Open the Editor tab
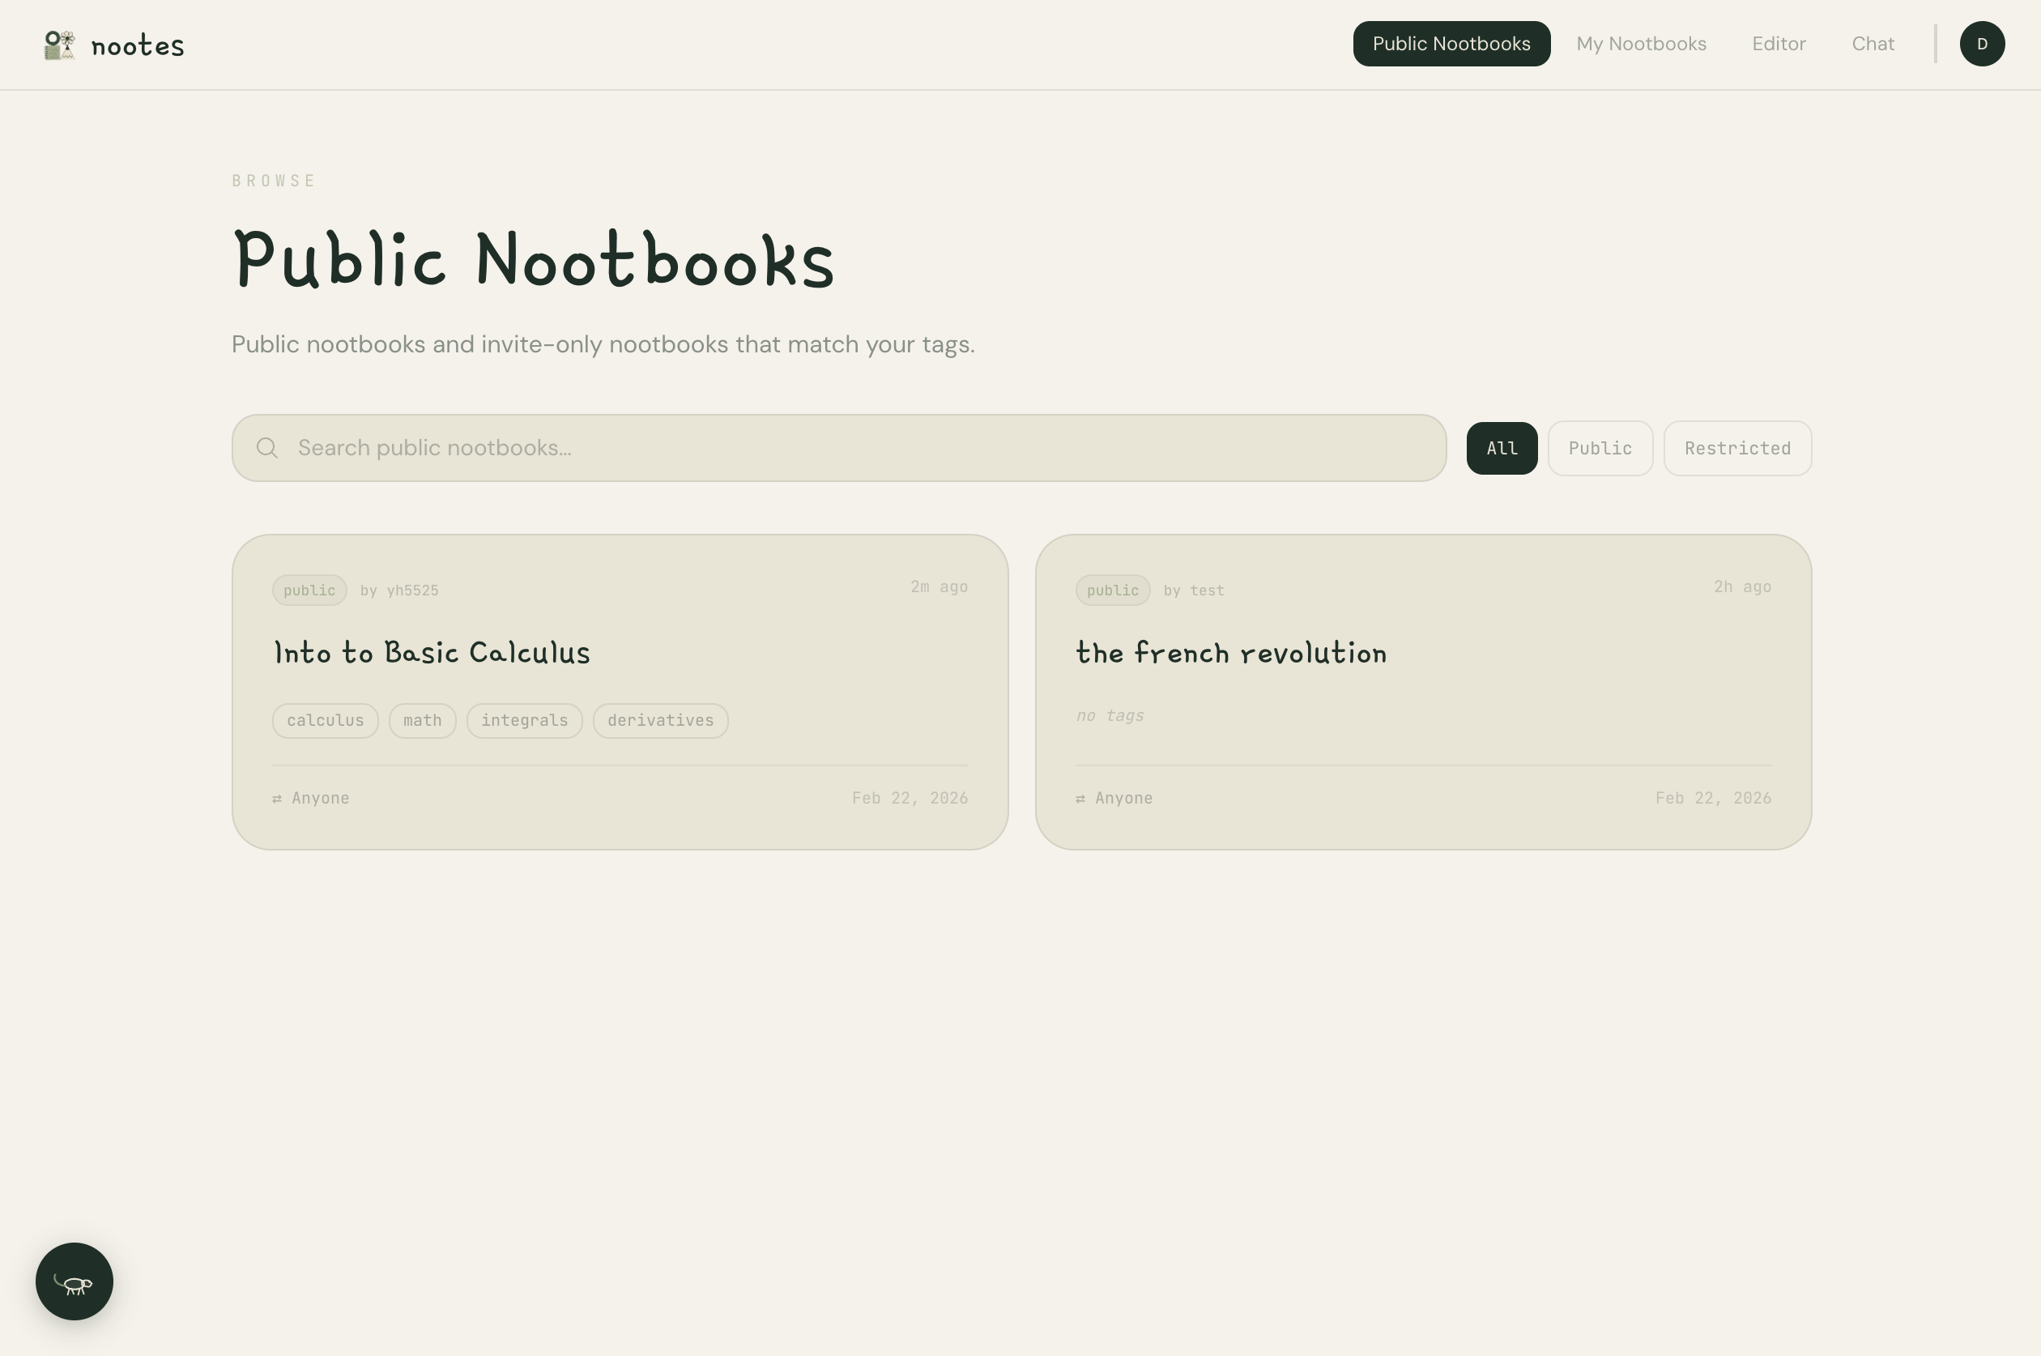This screenshot has height=1356, width=2041. click(1779, 44)
